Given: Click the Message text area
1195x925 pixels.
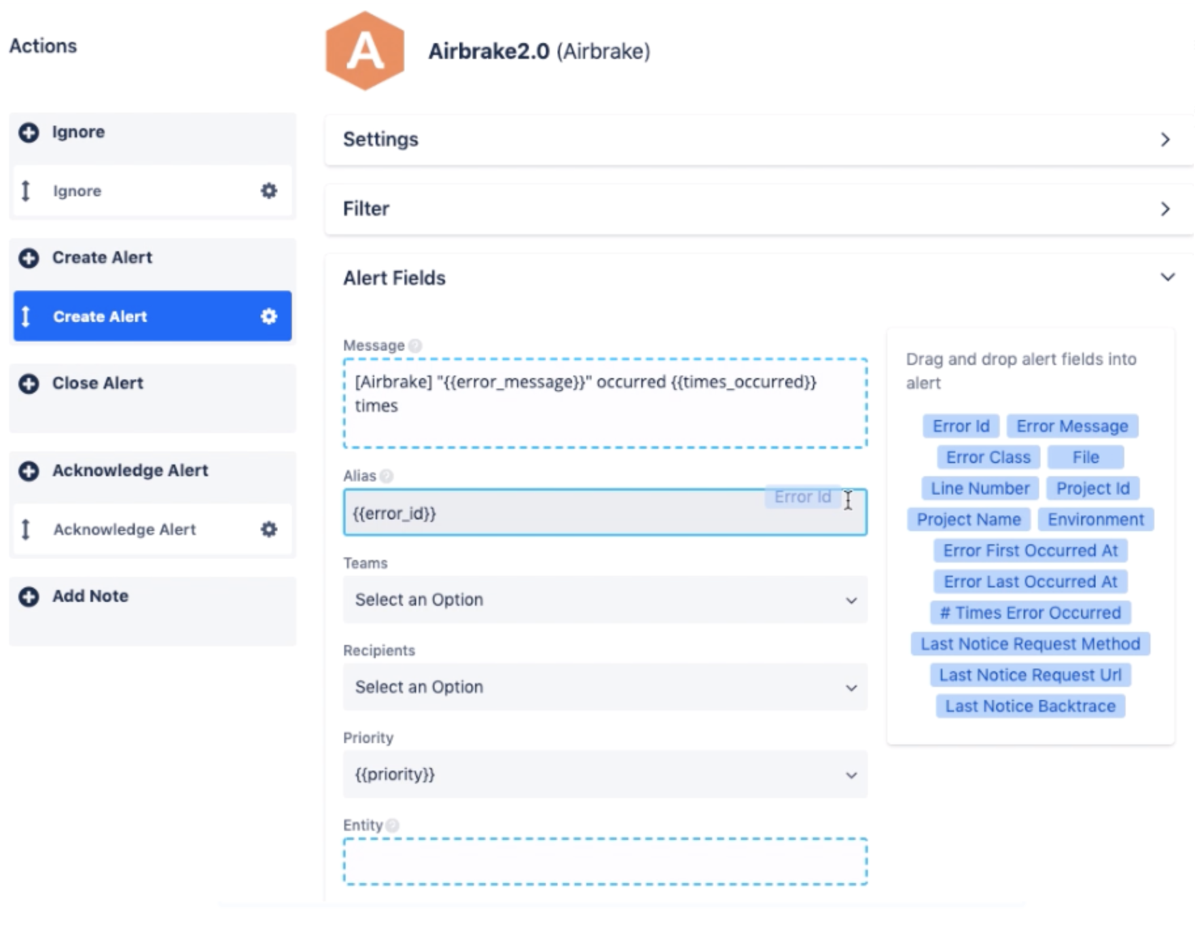Looking at the screenshot, I should point(605,403).
